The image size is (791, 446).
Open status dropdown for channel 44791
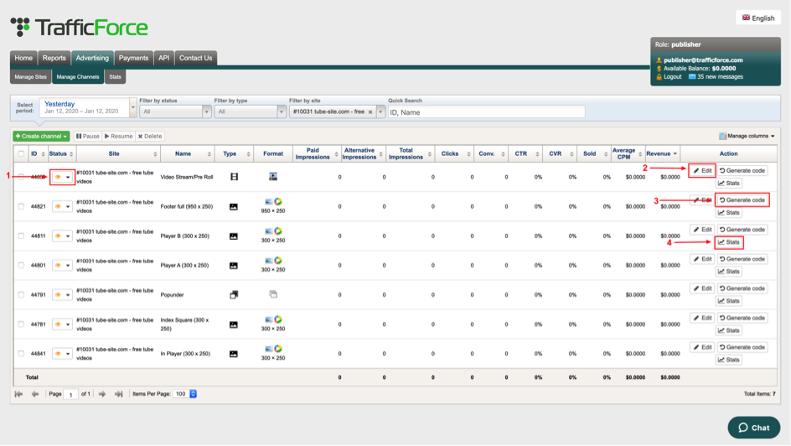(62, 294)
